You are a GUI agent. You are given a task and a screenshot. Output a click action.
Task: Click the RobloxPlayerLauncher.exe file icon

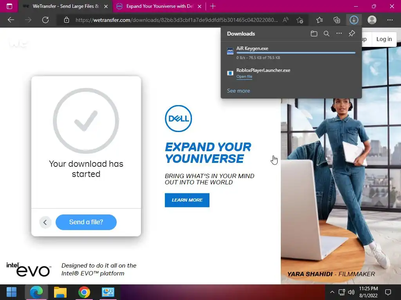point(230,73)
